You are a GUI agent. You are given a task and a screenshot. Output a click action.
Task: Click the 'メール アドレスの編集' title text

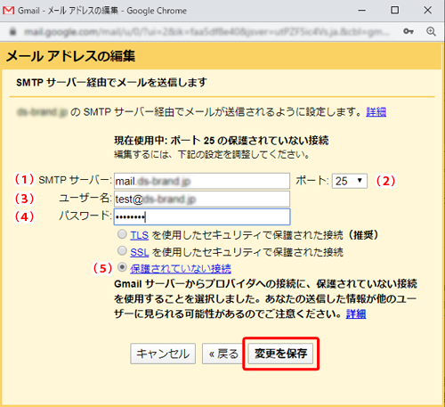tap(70, 56)
